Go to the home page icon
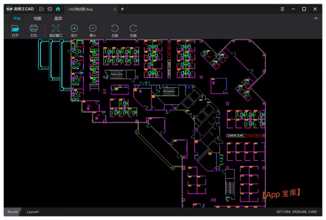This screenshot has width=326, height=220. 58,9
